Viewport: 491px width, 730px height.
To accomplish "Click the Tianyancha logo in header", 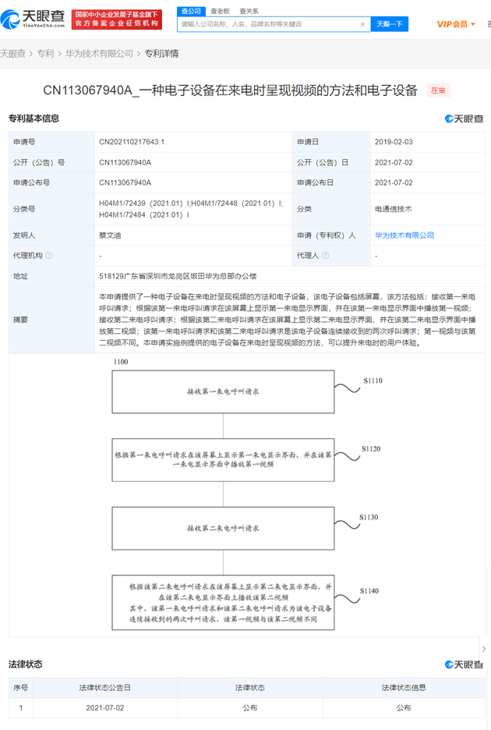I will [33, 19].
